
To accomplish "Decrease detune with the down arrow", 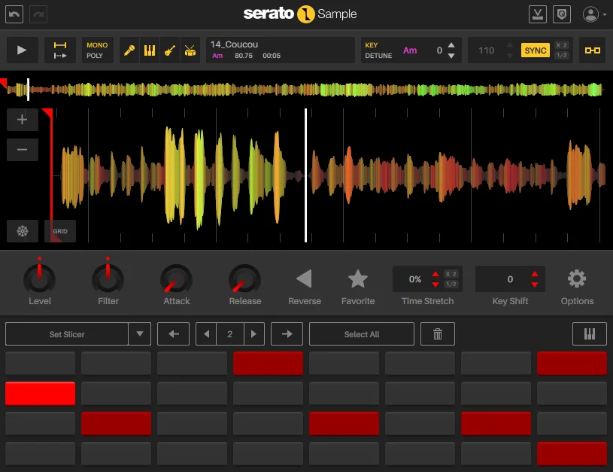I will click(451, 56).
